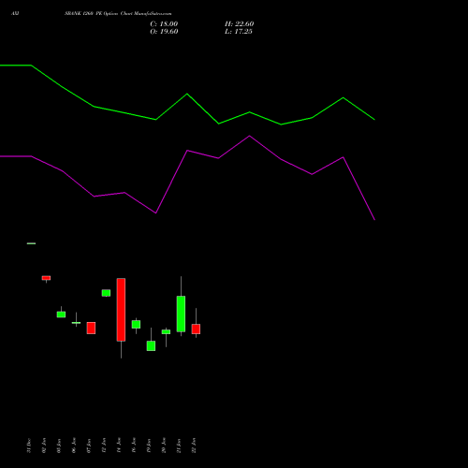The width and height of the screenshot is (468, 468).
Task: Click the PE Options Chart title text
Action: 118,14
